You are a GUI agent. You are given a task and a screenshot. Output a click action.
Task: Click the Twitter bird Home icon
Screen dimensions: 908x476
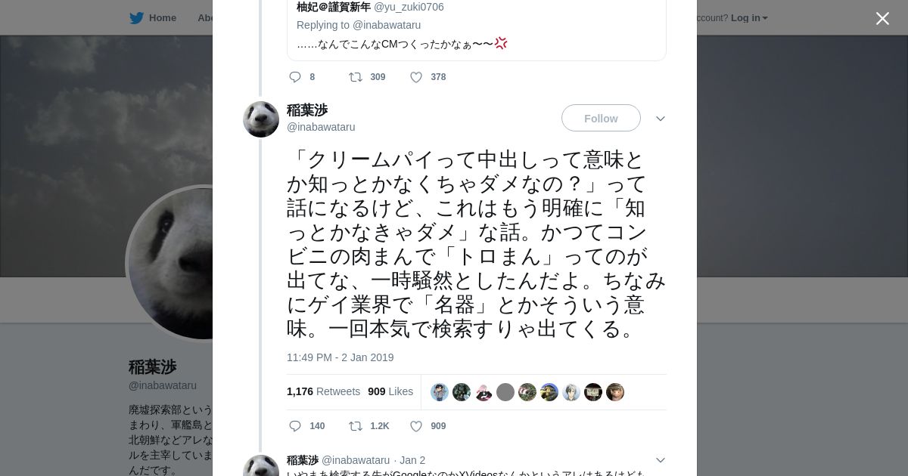click(x=136, y=18)
